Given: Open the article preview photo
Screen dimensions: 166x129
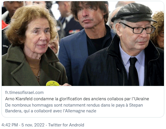Looking at the screenshot, I should (x=83, y=43).
